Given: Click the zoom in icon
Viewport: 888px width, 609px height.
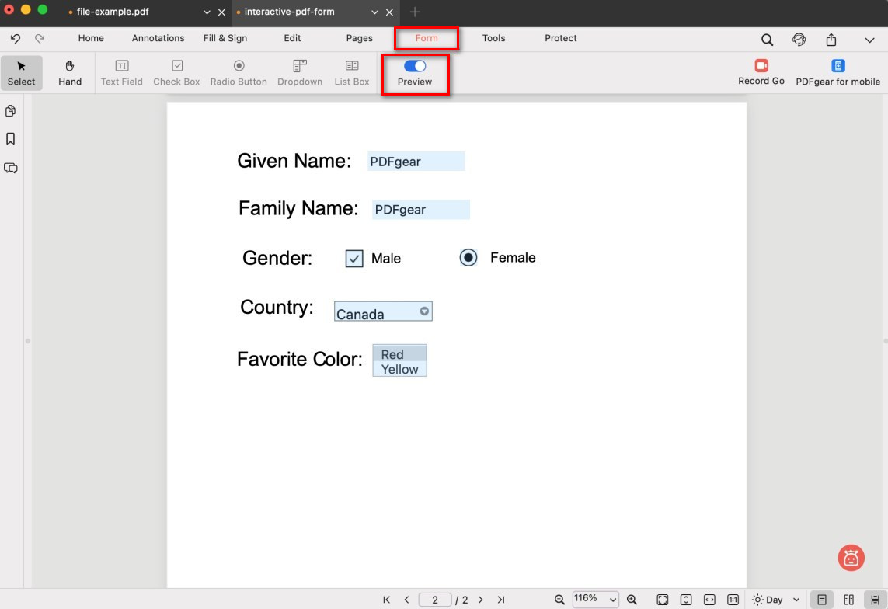Looking at the screenshot, I should pyautogui.click(x=632, y=600).
